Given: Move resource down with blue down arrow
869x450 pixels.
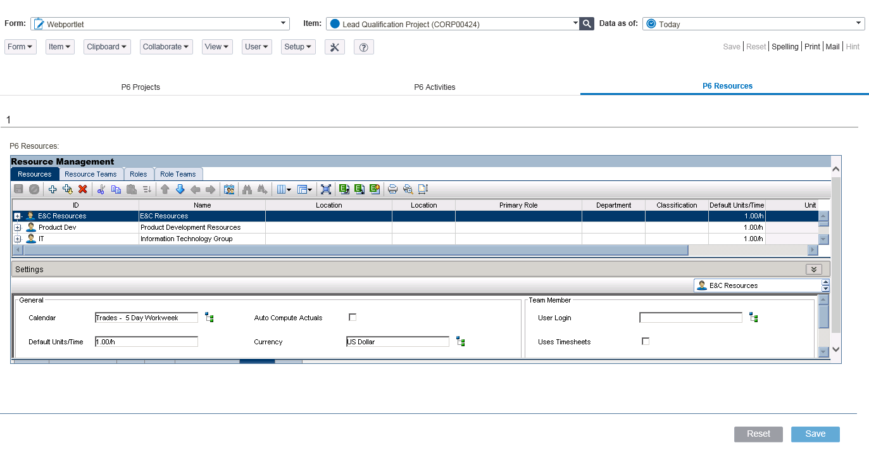Looking at the screenshot, I should pos(180,189).
